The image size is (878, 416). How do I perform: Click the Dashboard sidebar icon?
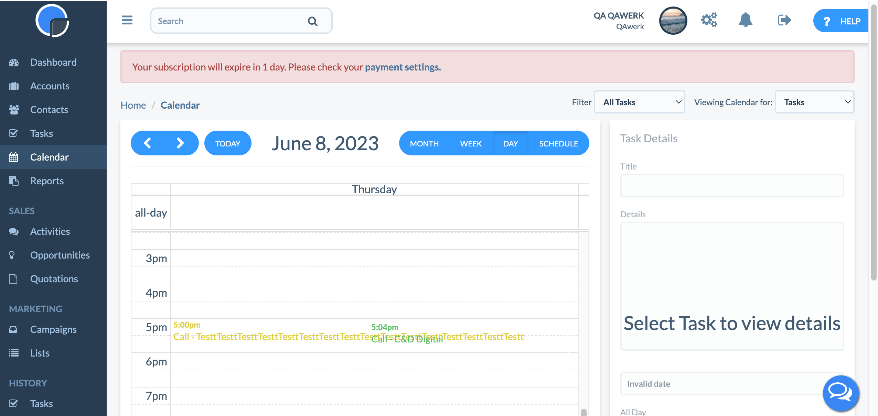[x=15, y=62]
